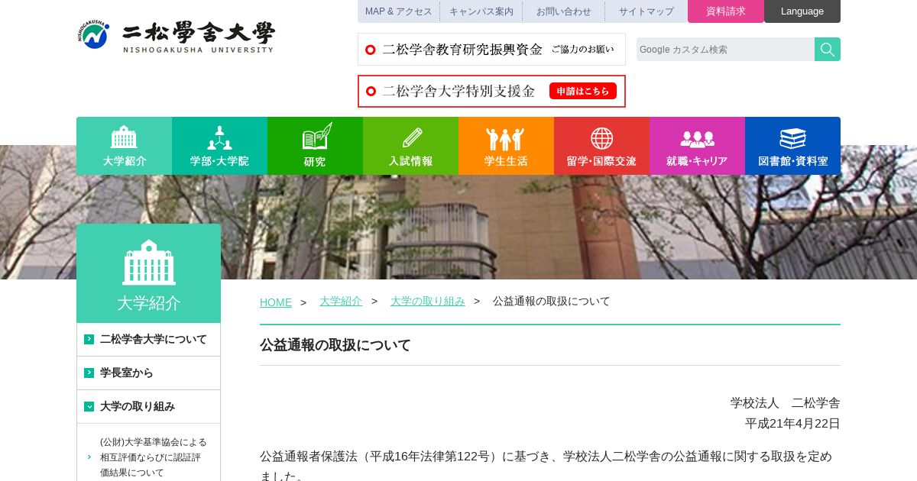917x481 pixels.
Task: Open the (公財)大学基準協会による相互評価 sub-link
Action: point(154,457)
